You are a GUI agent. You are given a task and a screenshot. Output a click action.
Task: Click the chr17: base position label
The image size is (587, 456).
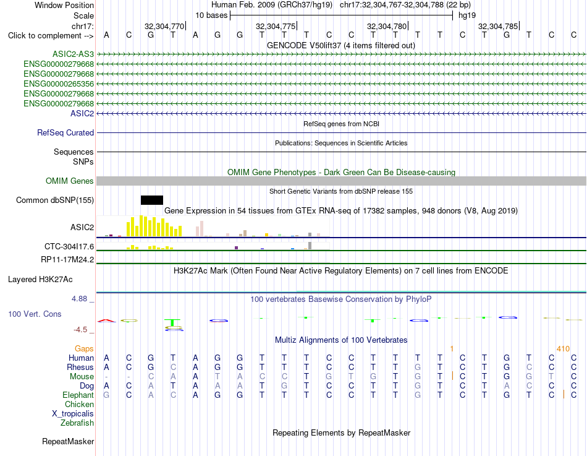[x=83, y=26]
